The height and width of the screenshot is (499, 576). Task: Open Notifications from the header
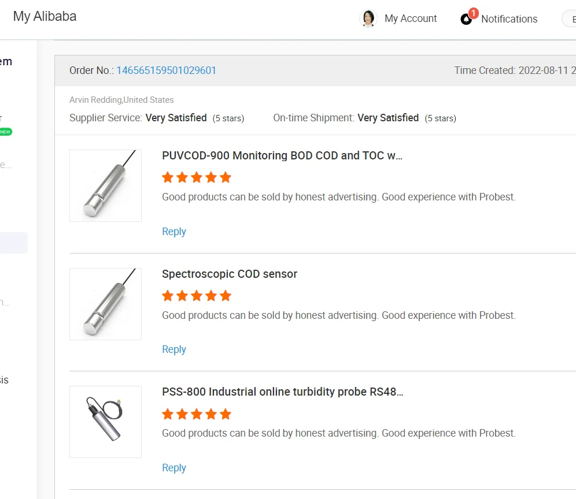(509, 19)
